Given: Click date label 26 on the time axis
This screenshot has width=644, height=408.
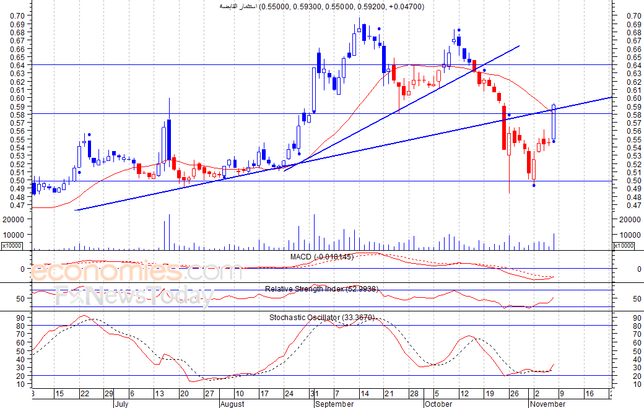Looking at the screenshot, I should pos(514,394).
